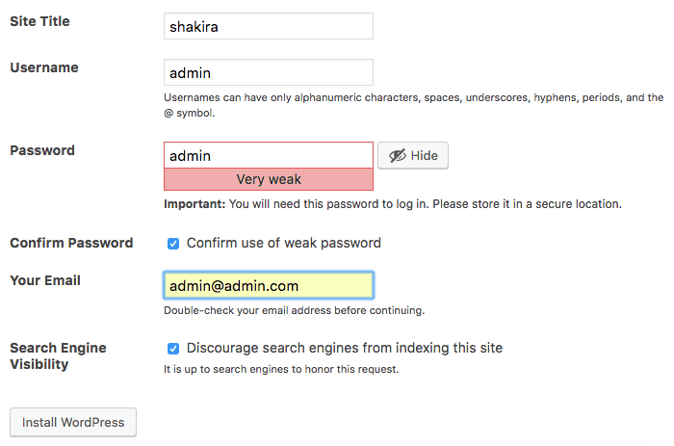This screenshot has width=674, height=446.
Task: Click the Very weak password strength bar
Action: (268, 179)
